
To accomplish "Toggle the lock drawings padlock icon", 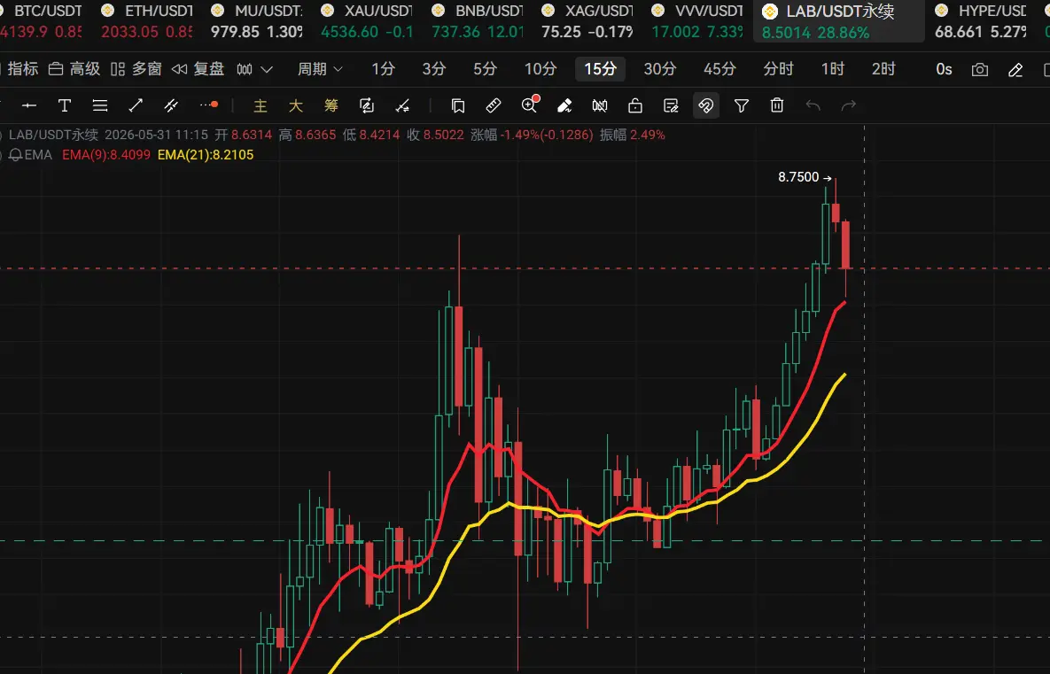I will click(635, 105).
